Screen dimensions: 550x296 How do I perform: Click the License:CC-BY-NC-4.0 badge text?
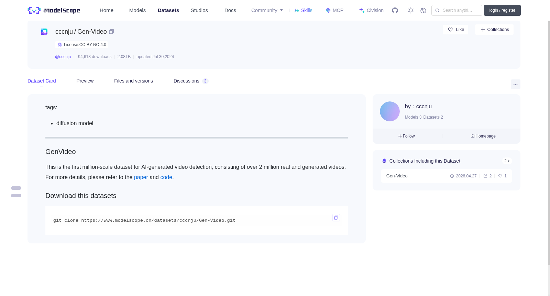click(x=85, y=45)
